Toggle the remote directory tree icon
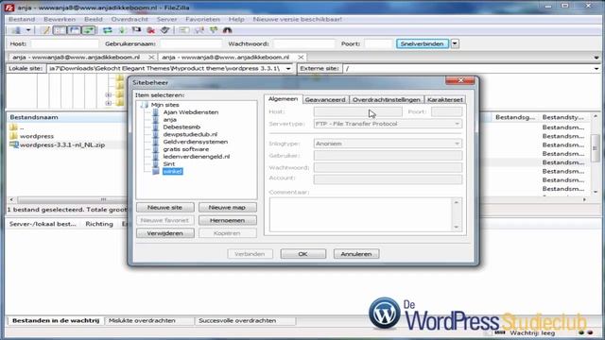 pos(74,30)
